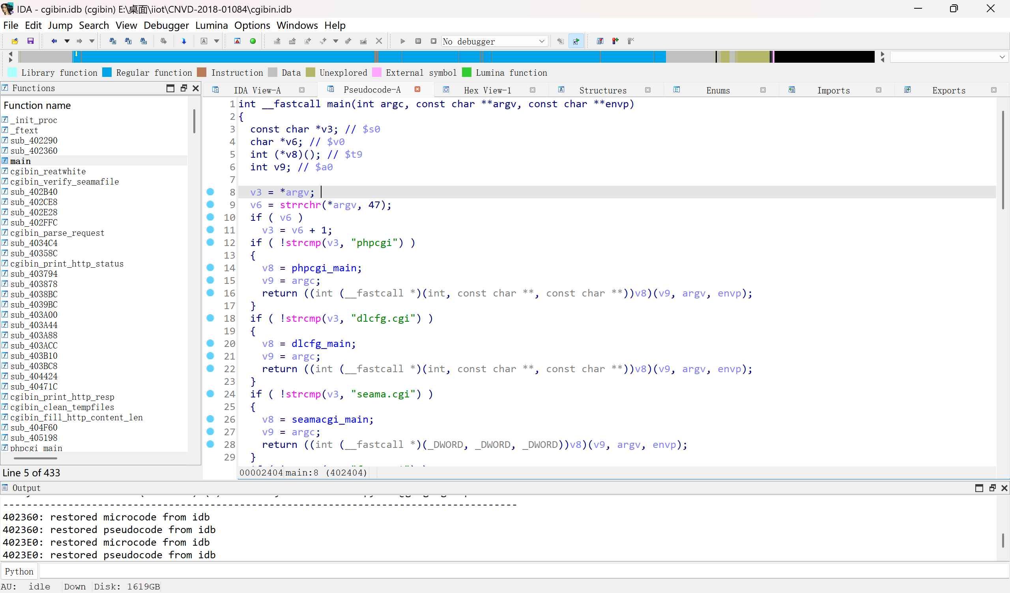Viewport: 1010px width, 593px height.
Task: Jump back with the blue left arrow
Action: (x=54, y=41)
